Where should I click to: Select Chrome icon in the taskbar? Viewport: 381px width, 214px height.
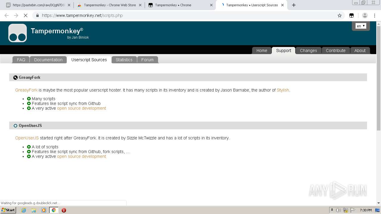point(54,210)
